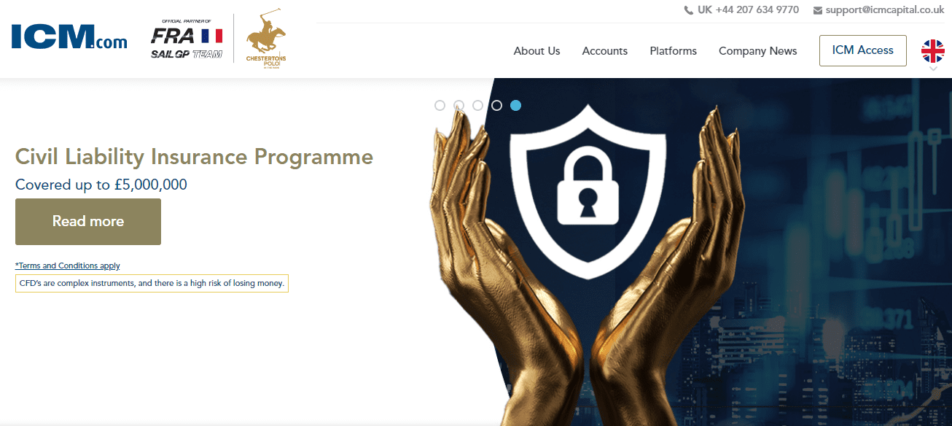This screenshot has width=952, height=426.
Task: Open the Terms and Conditions apply link
Action: click(68, 266)
